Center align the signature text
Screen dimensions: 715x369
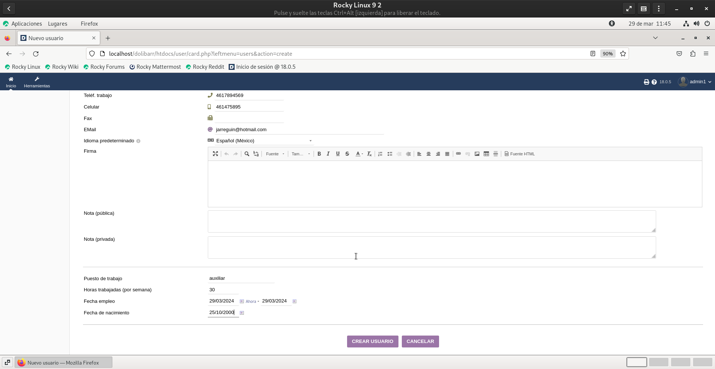pyautogui.click(x=429, y=154)
